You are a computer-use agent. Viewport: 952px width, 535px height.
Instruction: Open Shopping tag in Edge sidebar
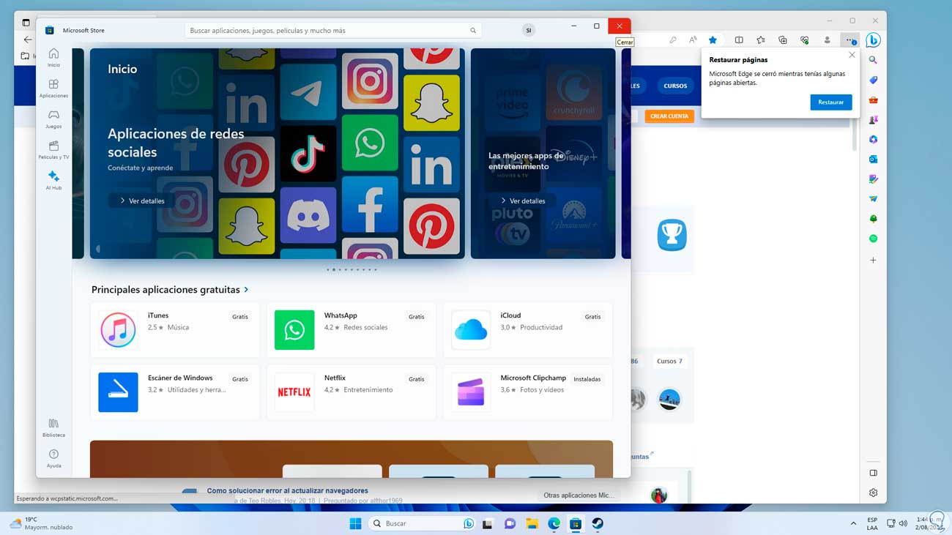[x=873, y=80]
